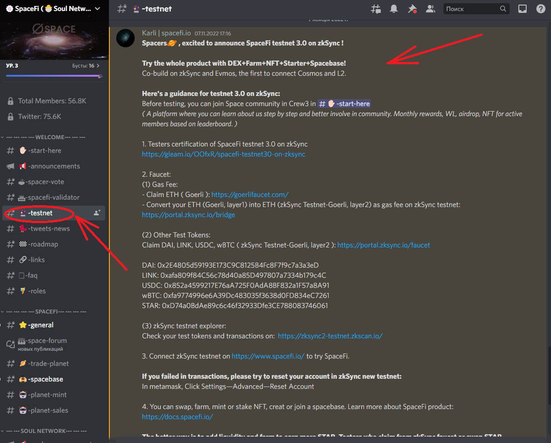This screenshot has width=551, height=443.
Task: Open the -links channel
Action: [x=54, y=260]
